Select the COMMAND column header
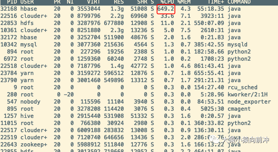This screenshot has width=278, height=152. 239,2
